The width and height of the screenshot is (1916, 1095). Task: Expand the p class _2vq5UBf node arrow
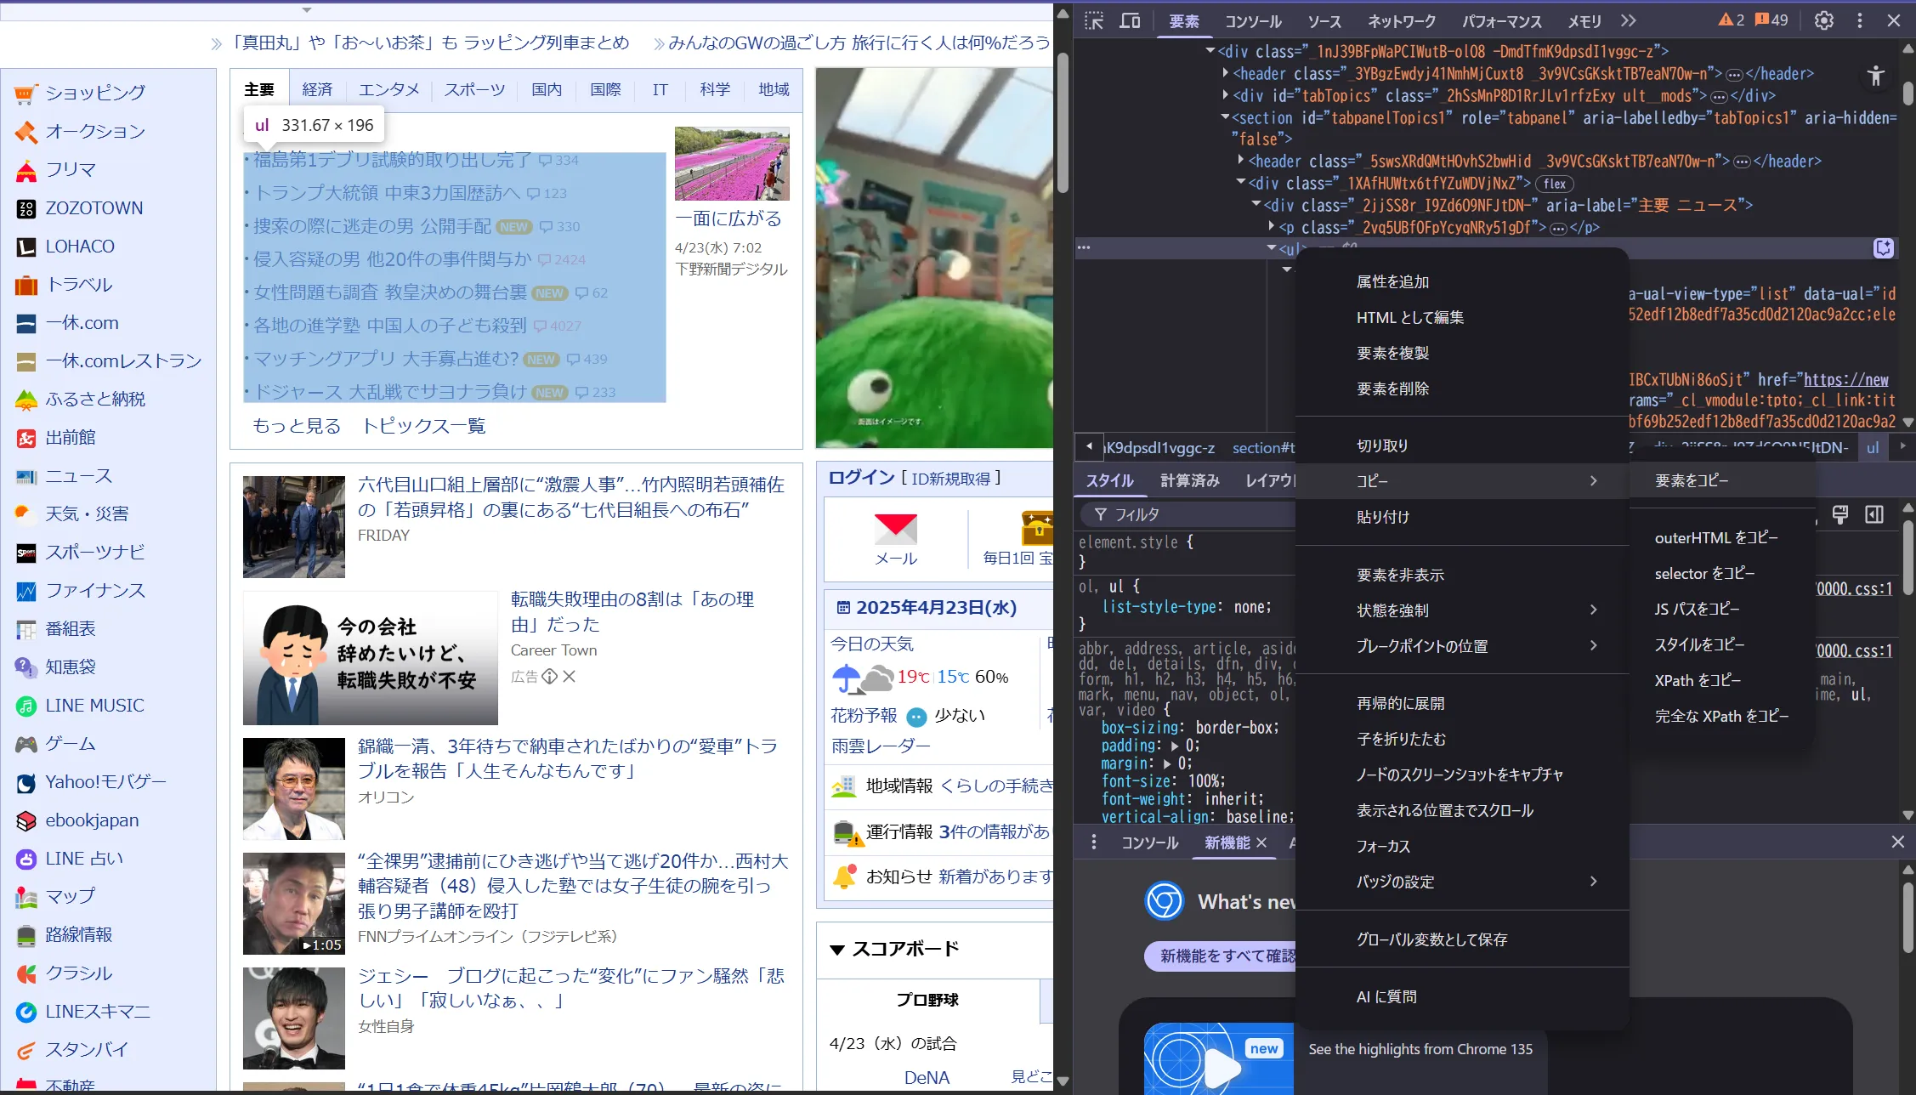click(1271, 226)
